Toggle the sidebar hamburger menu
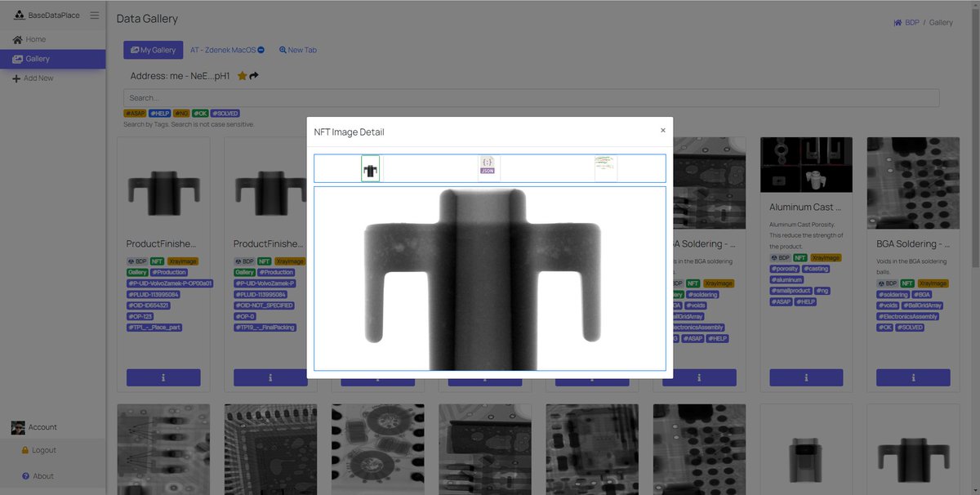980x495 pixels. click(95, 16)
